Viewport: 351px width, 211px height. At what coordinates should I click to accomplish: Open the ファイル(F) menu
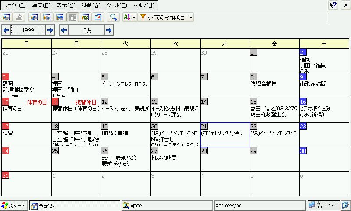click(x=14, y=5)
